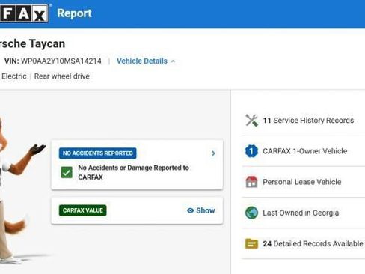Click the yellow folder Detailed Records icon

[x=251, y=243]
